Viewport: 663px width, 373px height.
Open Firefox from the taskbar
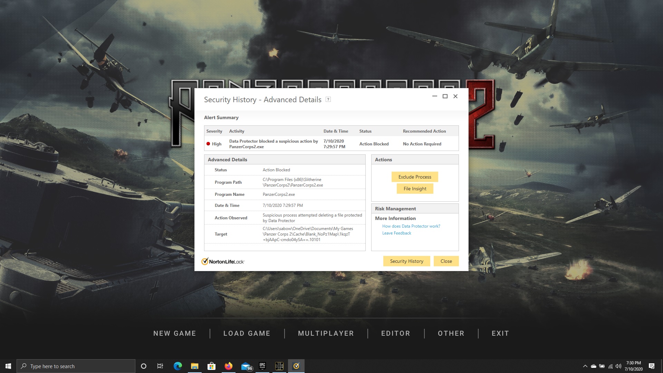pyautogui.click(x=229, y=366)
